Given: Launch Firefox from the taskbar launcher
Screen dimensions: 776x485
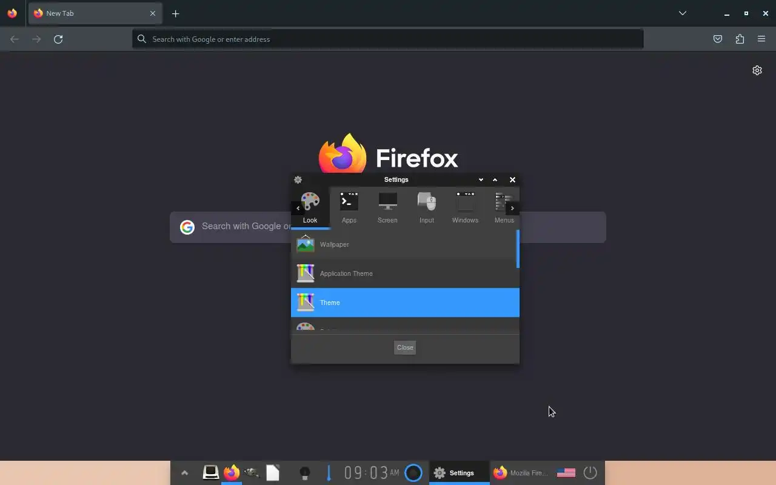Looking at the screenshot, I should pos(232,473).
